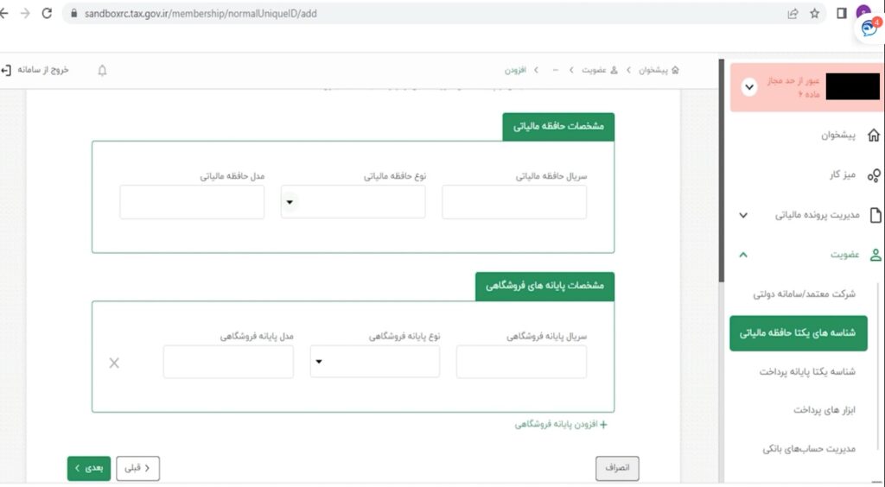This screenshot has height=487, width=885.
Task: Select مدیریت حساب‌های بانکی menu item
Action: pos(809,449)
